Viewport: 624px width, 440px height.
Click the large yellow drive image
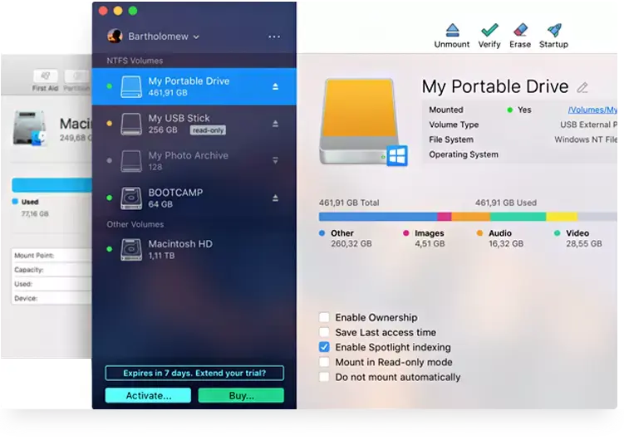(361, 121)
